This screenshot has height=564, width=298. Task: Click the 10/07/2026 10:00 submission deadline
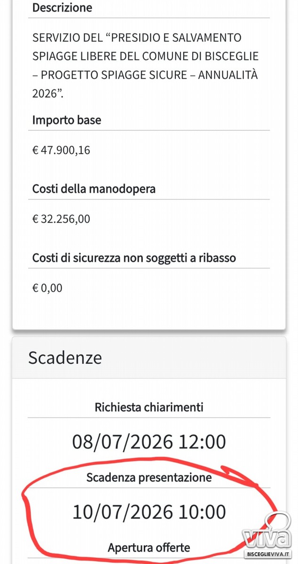(x=149, y=512)
